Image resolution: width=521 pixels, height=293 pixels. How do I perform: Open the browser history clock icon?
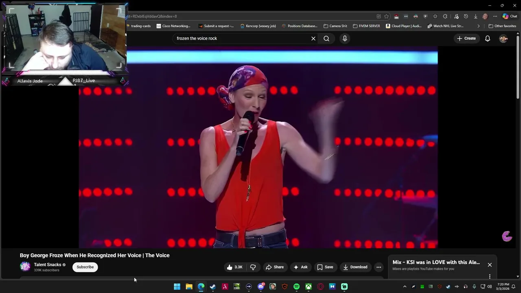pyautogui.click(x=466, y=16)
